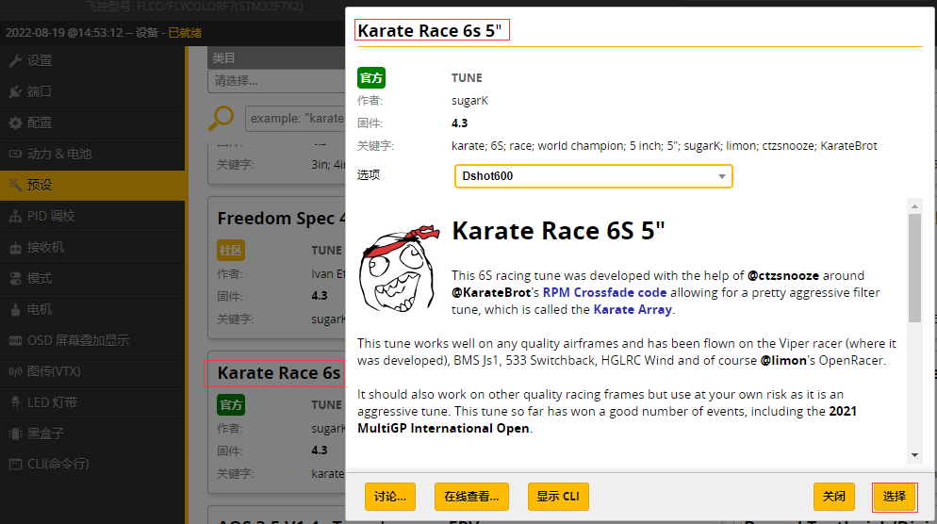Screen dimensions: 937x524
Task: Open the 动力 & 电池 battery icon
Action: [15, 155]
